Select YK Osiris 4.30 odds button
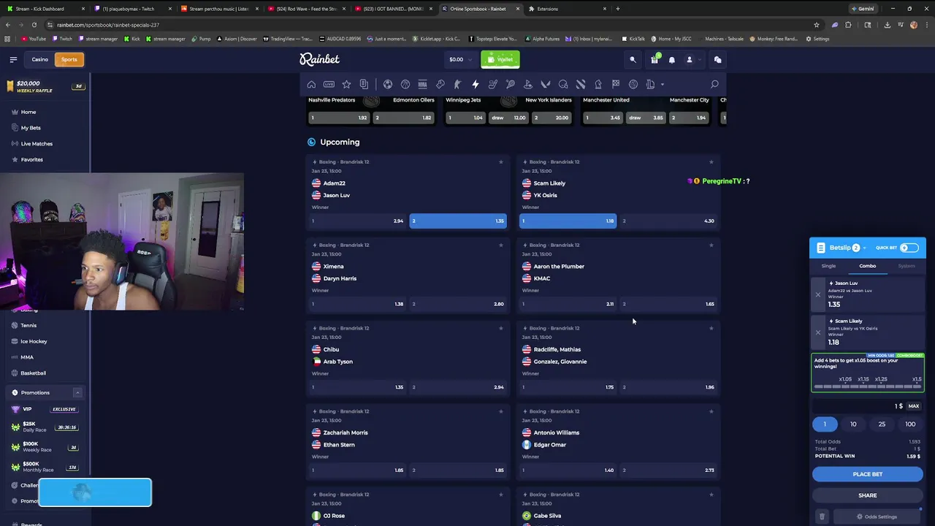This screenshot has height=526, width=935. coord(668,221)
